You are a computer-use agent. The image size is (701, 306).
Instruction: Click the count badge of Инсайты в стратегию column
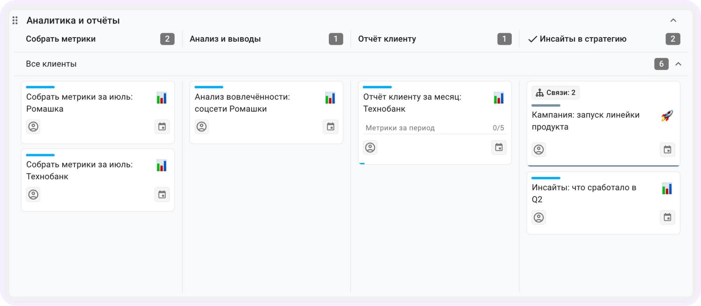pyautogui.click(x=673, y=39)
